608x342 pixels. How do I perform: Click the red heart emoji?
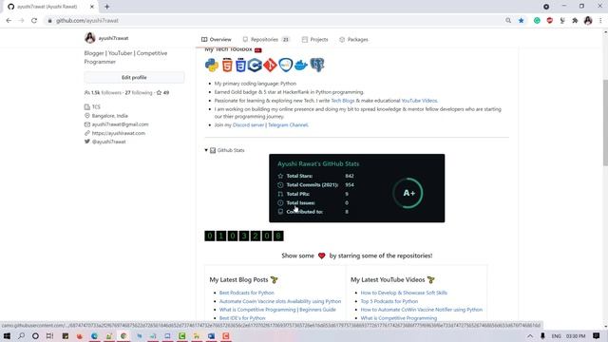(x=321, y=256)
